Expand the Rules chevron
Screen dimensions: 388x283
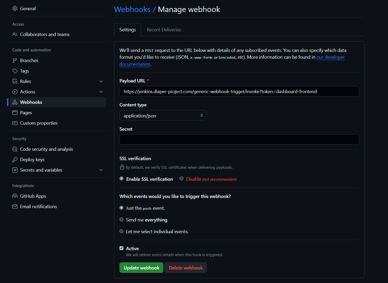coord(101,81)
